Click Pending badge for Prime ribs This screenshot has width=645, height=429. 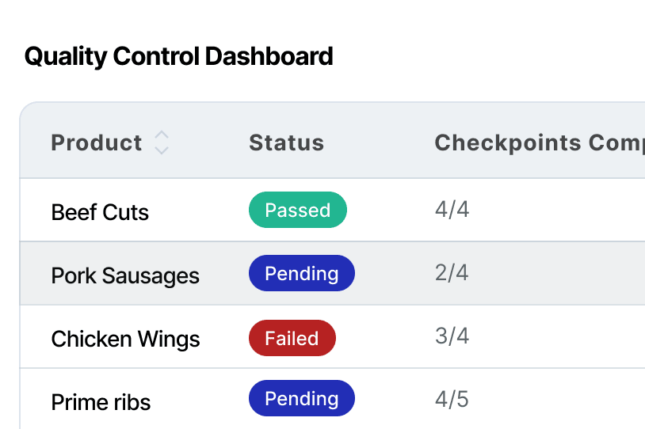tap(302, 398)
